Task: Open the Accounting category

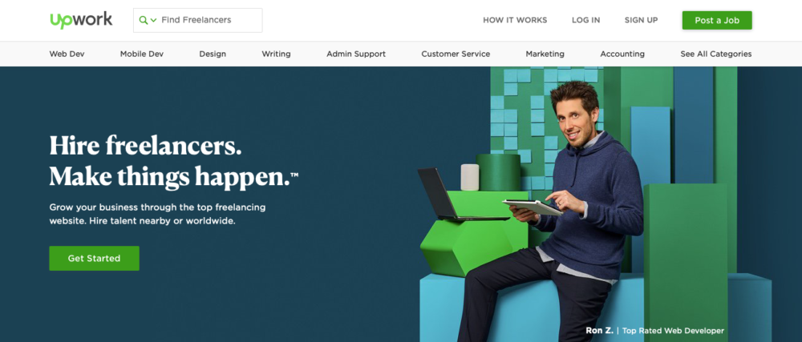Action: tap(622, 54)
